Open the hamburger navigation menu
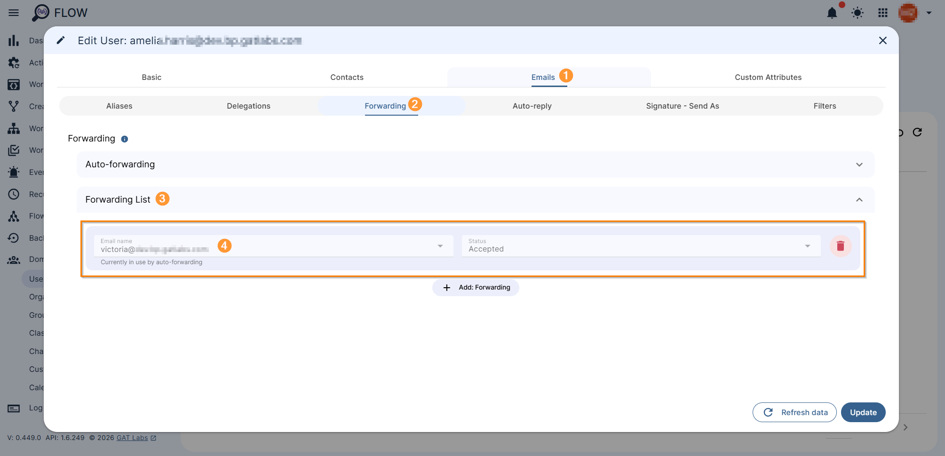This screenshot has width=945, height=456. [x=14, y=13]
